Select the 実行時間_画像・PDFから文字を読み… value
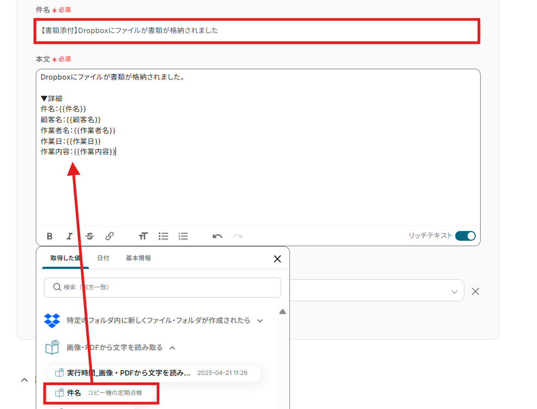 pos(154,373)
